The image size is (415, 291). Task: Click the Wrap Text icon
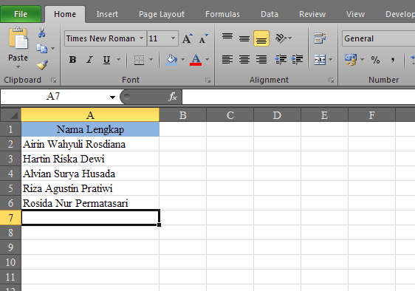coord(320,38)
